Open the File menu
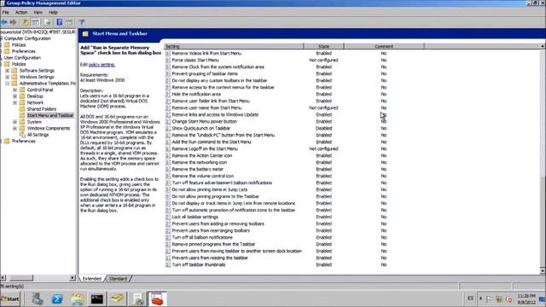Image resolution: width=546 pixels, height=307 pixels. (x=6, y=12)
